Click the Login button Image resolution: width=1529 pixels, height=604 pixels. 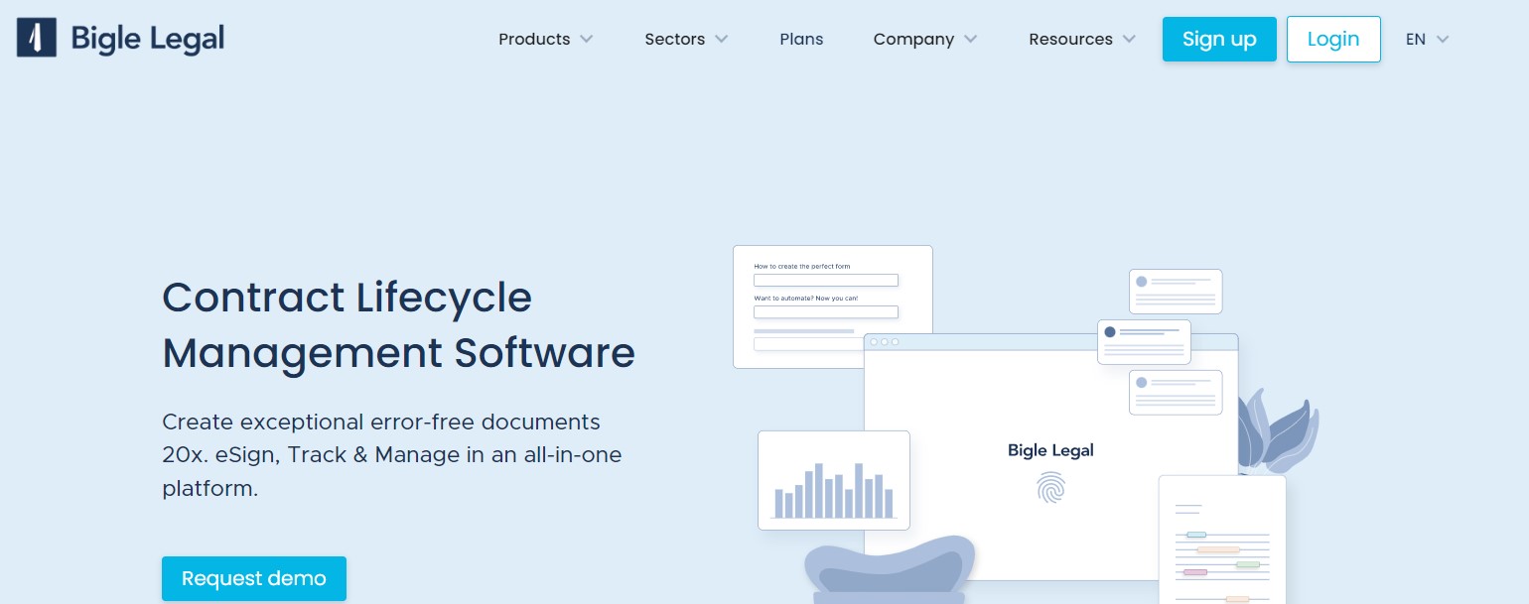[1332, 40]
